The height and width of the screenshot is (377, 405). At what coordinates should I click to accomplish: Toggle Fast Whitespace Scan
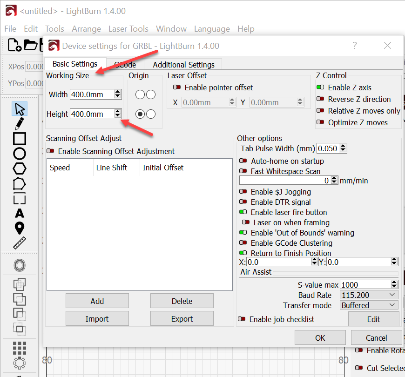[x=243, y=171]
